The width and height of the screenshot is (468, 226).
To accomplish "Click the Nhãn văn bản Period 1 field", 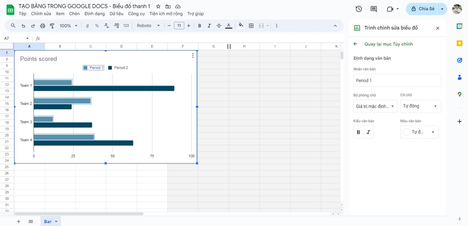I will tap(397, 80).
